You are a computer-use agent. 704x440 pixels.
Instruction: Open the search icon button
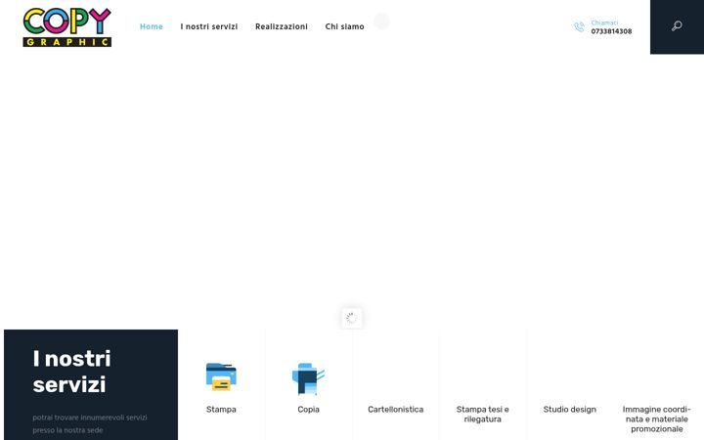677,26
